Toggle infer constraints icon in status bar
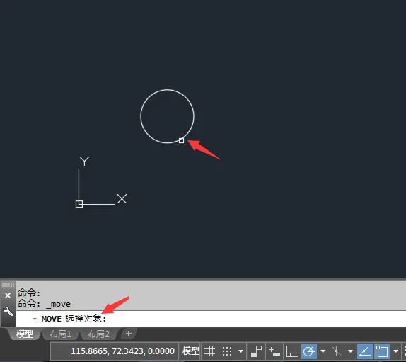The image size is (406, 362). point(256,351)
